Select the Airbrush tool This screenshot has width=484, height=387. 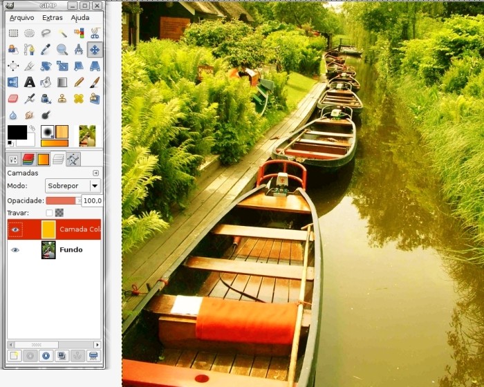pos(29,99)
